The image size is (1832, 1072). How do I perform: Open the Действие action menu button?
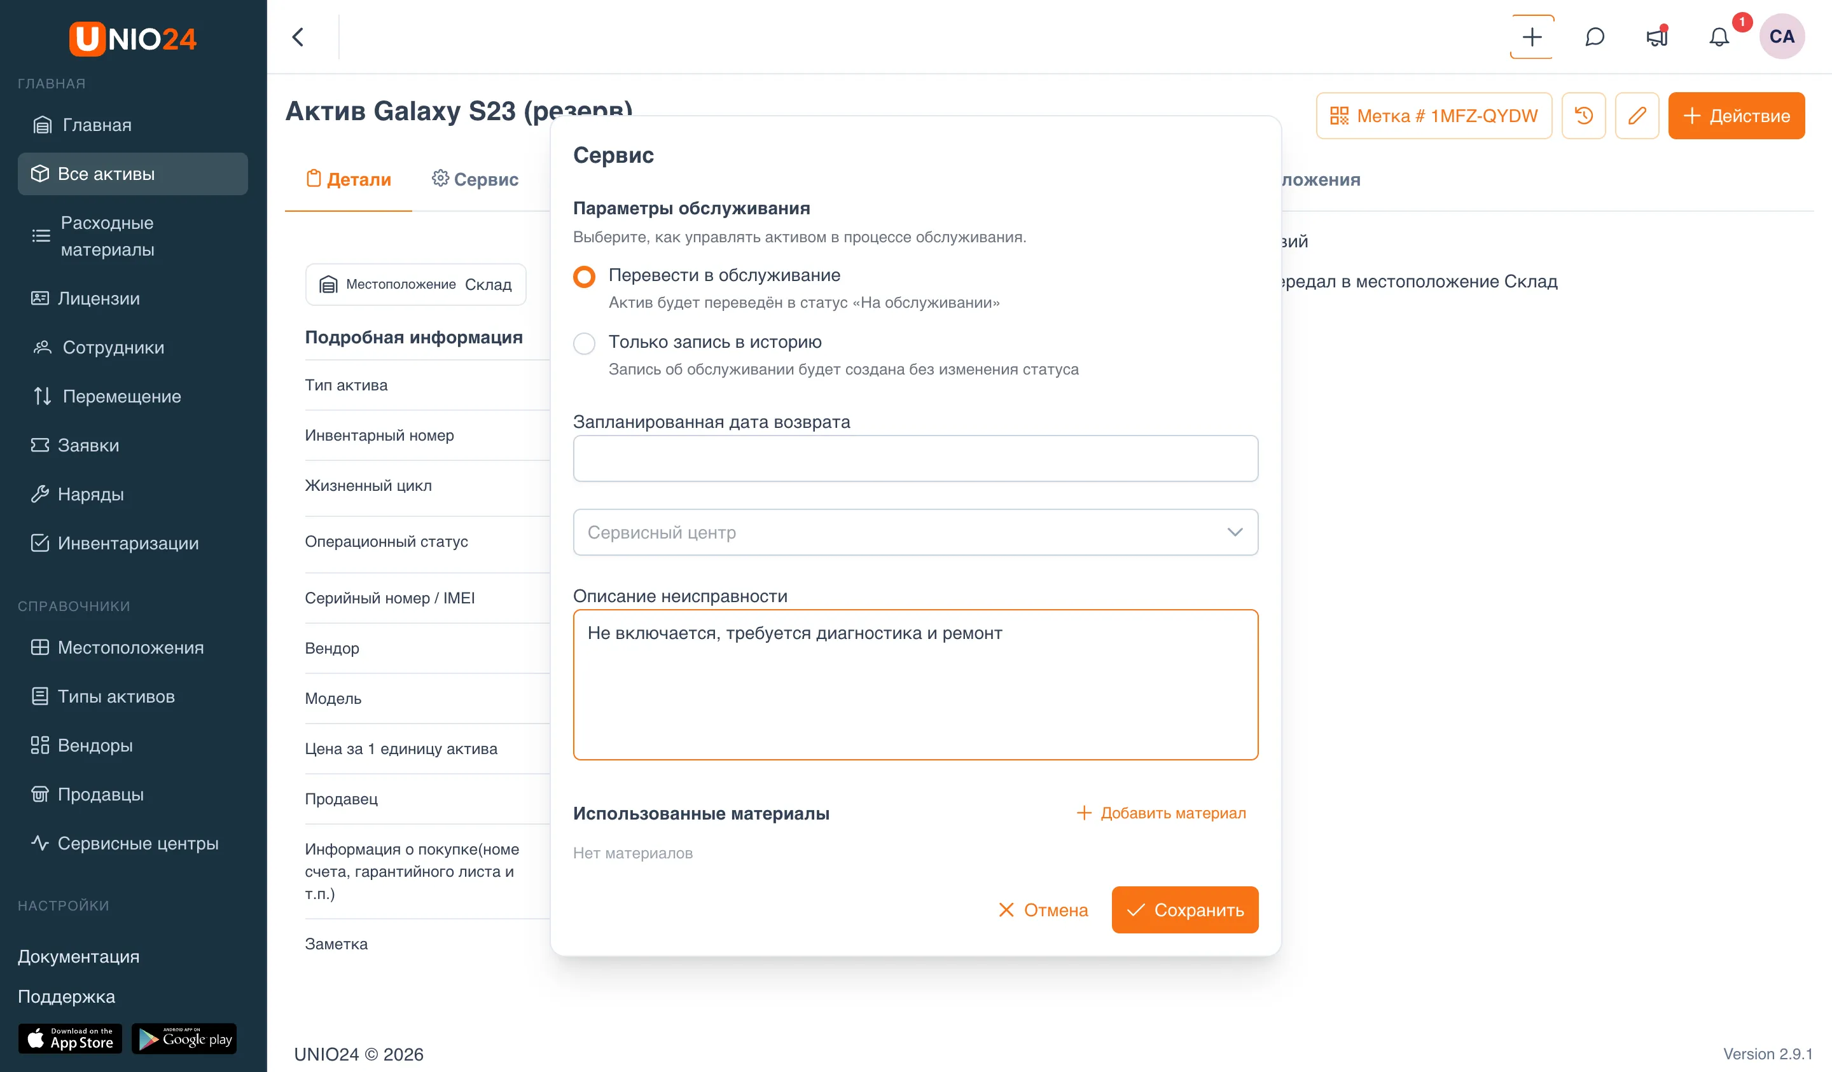[x=1736, y=116]
